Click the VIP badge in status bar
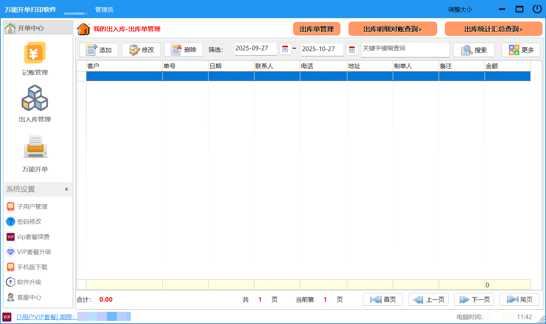Image resolution: width=546 pixels, height=324 pixels. pyautogui.click(x=7, y=317)
